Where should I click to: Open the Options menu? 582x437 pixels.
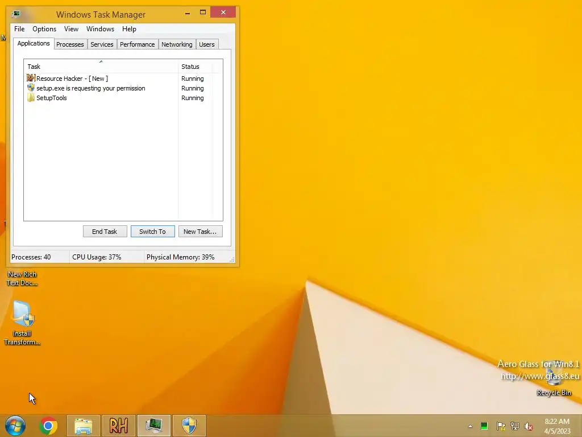click(x=44, y=29)
